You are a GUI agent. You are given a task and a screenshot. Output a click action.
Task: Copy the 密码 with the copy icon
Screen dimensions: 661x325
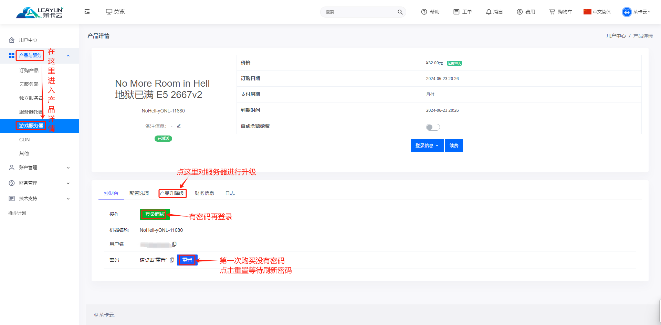[172, 260]
